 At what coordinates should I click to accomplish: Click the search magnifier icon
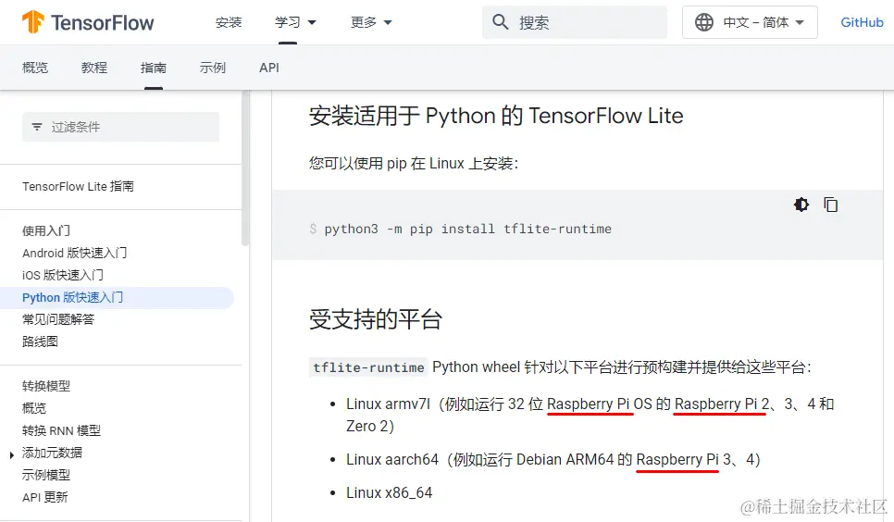tap(500, 22)
